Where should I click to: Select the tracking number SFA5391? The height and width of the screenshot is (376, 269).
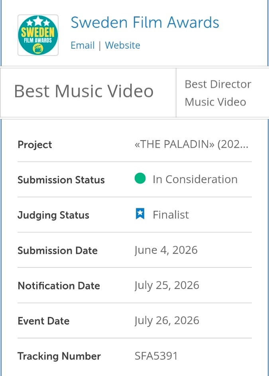(156, 356)
